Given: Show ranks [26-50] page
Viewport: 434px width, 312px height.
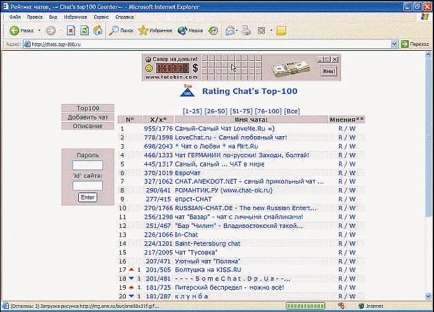Looking at the screenshot, I should (216, 111).
